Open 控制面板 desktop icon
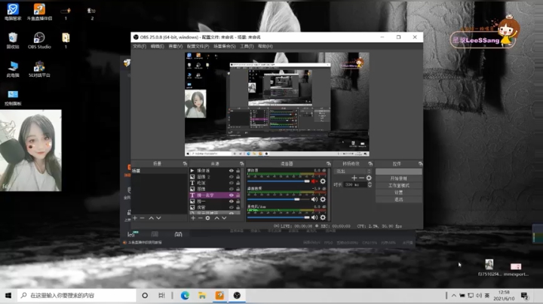This screenshot has height=304, width=543. click(x=13, y=97)
